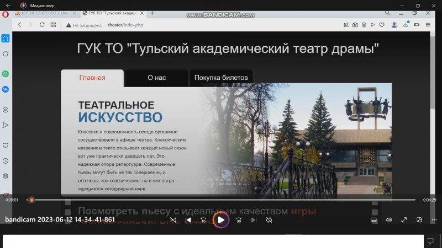
Task: Click the send-to-flow arrow in address bar
Action: tap(372, 25)
